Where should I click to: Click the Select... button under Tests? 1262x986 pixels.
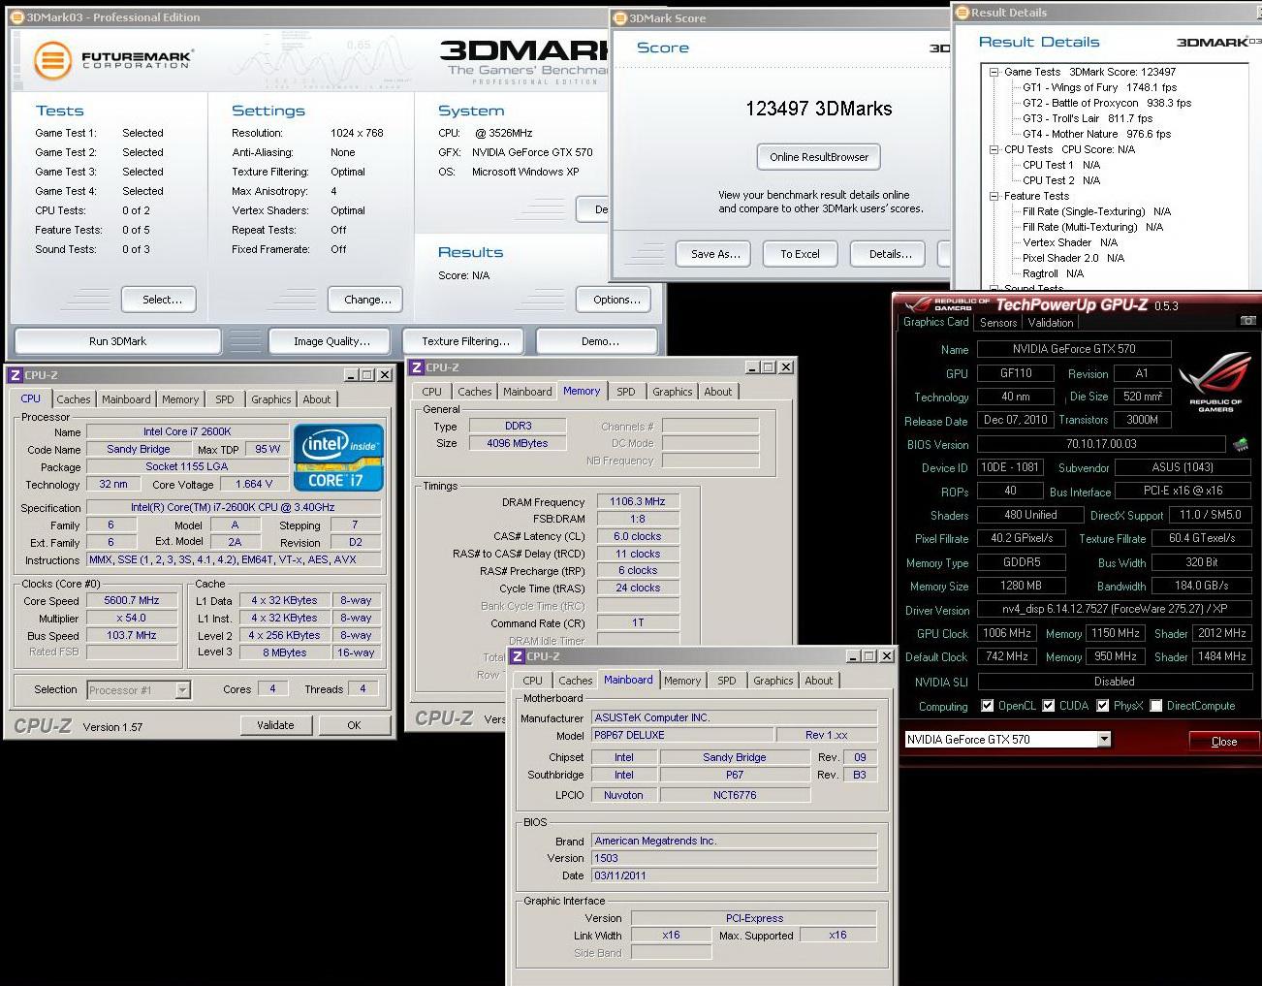pos(159,300)
